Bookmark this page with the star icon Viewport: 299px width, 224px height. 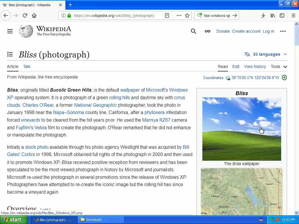(x=187, y=16)
